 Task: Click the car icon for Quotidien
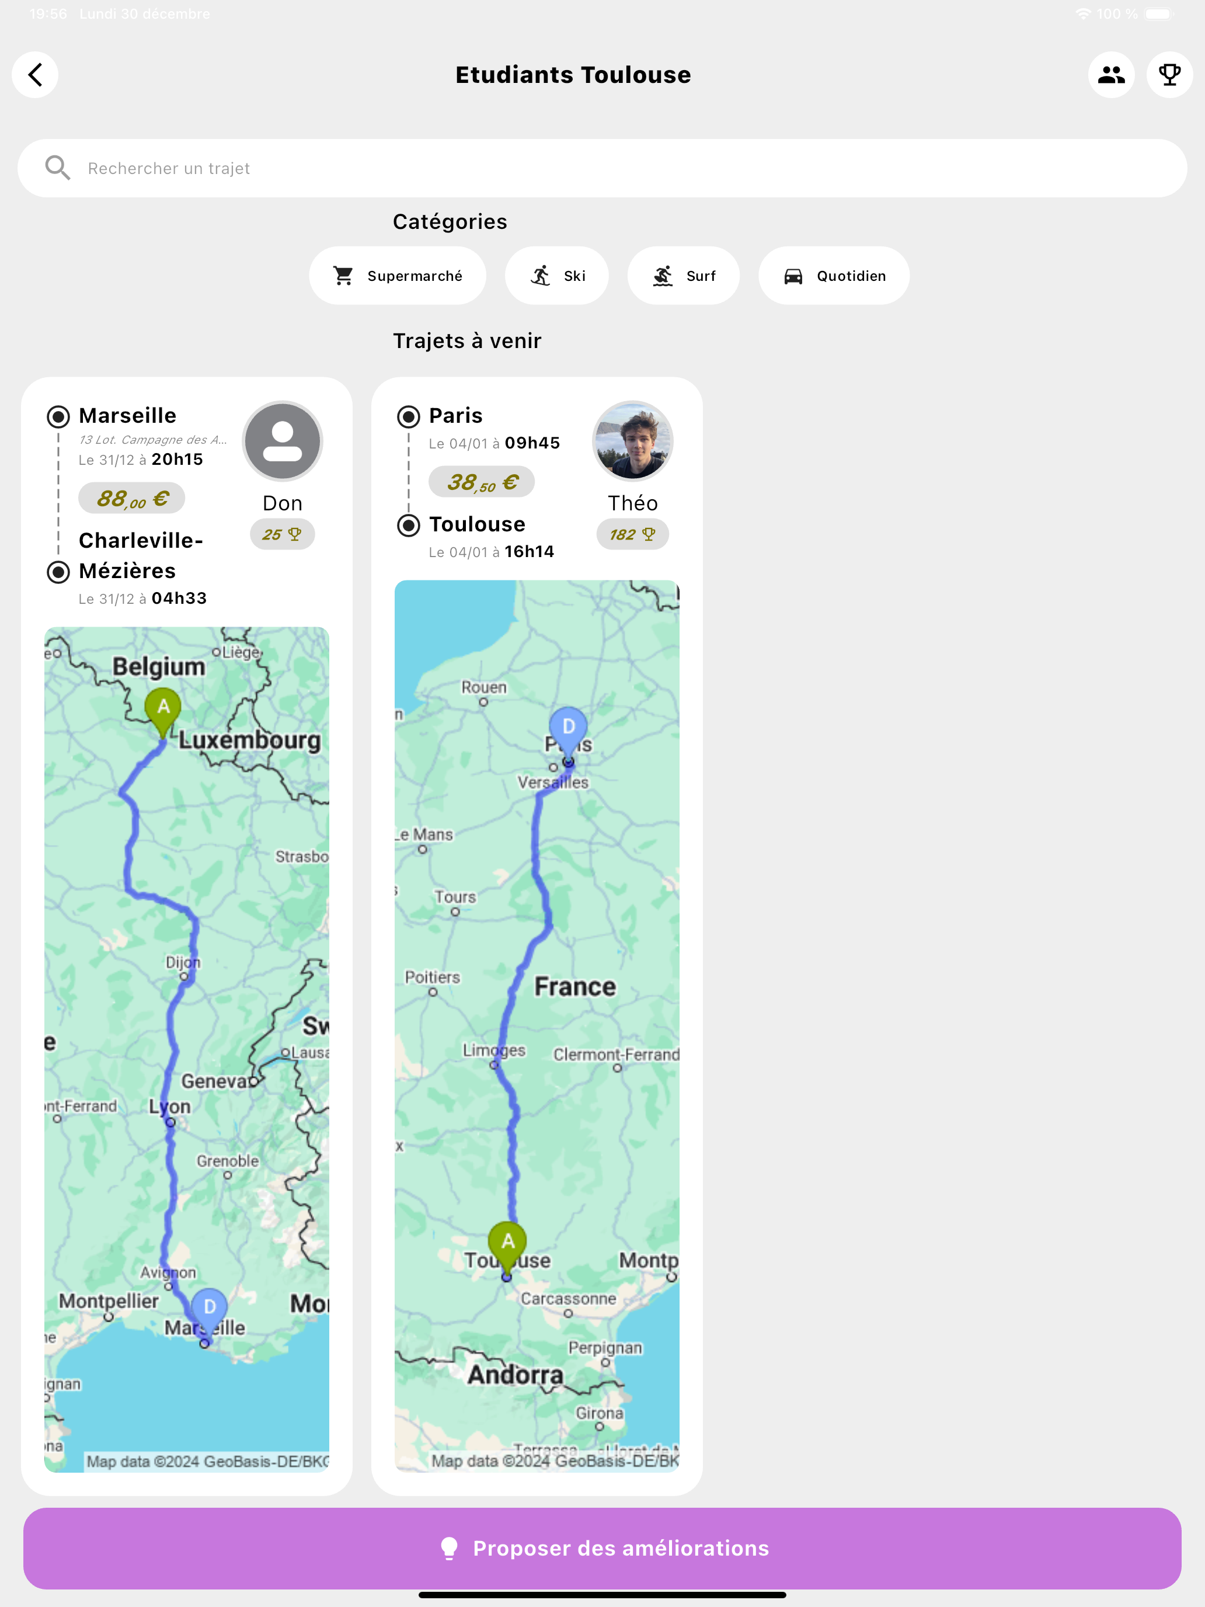tap(793, 276)
